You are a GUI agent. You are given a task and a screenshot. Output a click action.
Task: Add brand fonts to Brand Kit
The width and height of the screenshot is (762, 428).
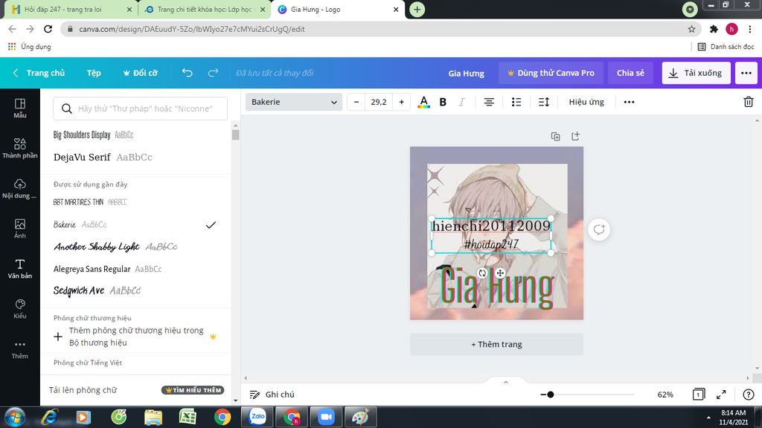click(135, 337)
